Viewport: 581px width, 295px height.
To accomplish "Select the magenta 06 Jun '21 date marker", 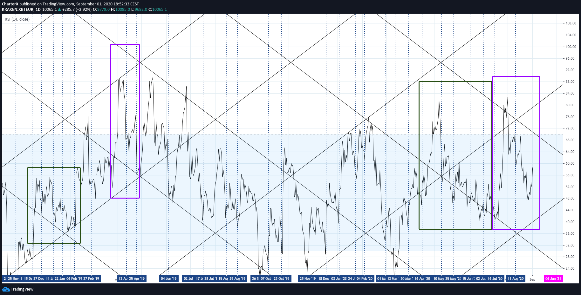I will point(553,279).
